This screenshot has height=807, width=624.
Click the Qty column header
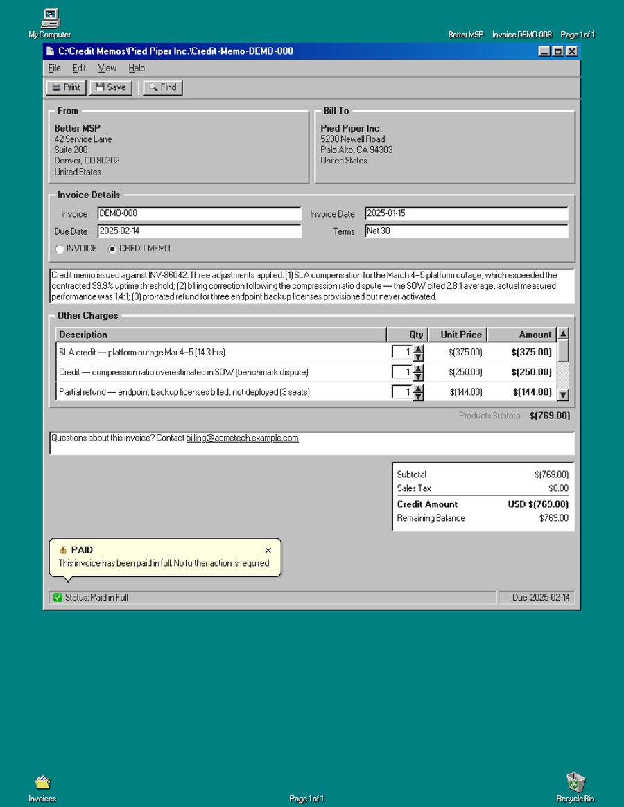click(x=407, y=335)
